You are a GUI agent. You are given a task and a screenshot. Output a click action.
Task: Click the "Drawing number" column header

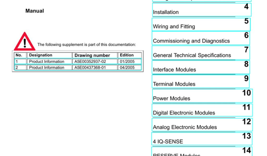(x=92, y=55)
